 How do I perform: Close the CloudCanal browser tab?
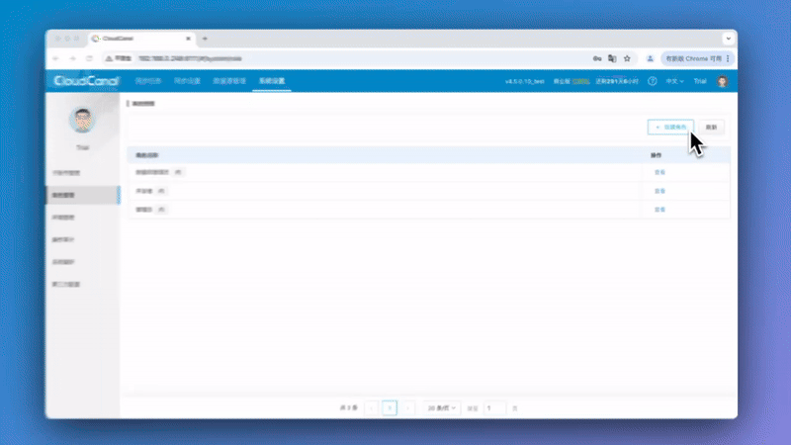(x=188, y=39)
